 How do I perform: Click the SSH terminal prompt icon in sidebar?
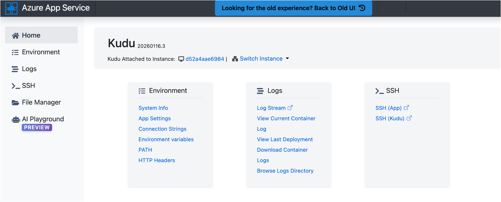click(16, 86)
